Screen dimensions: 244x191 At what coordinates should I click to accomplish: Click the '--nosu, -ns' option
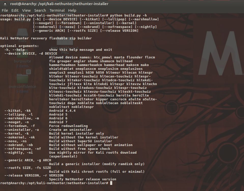click(16, 141)
